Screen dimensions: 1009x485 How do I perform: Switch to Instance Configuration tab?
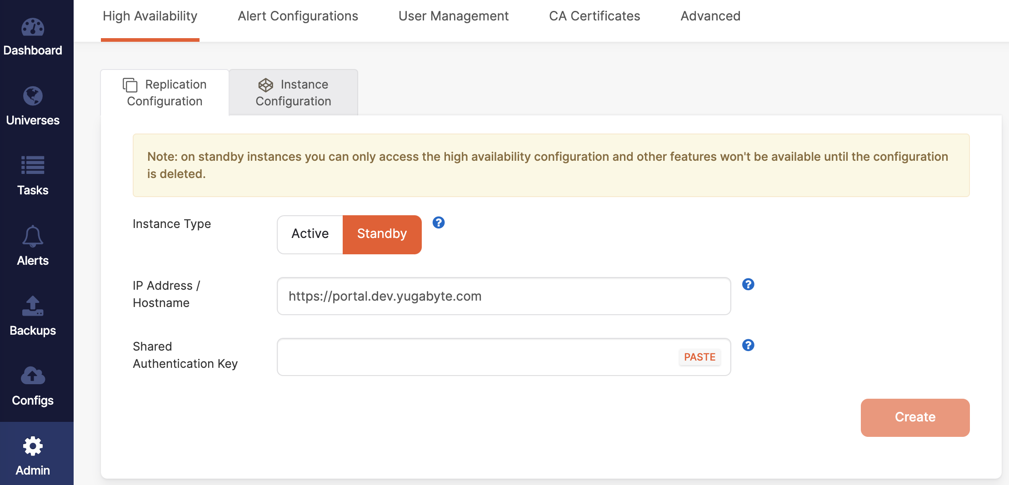point(294,93)
